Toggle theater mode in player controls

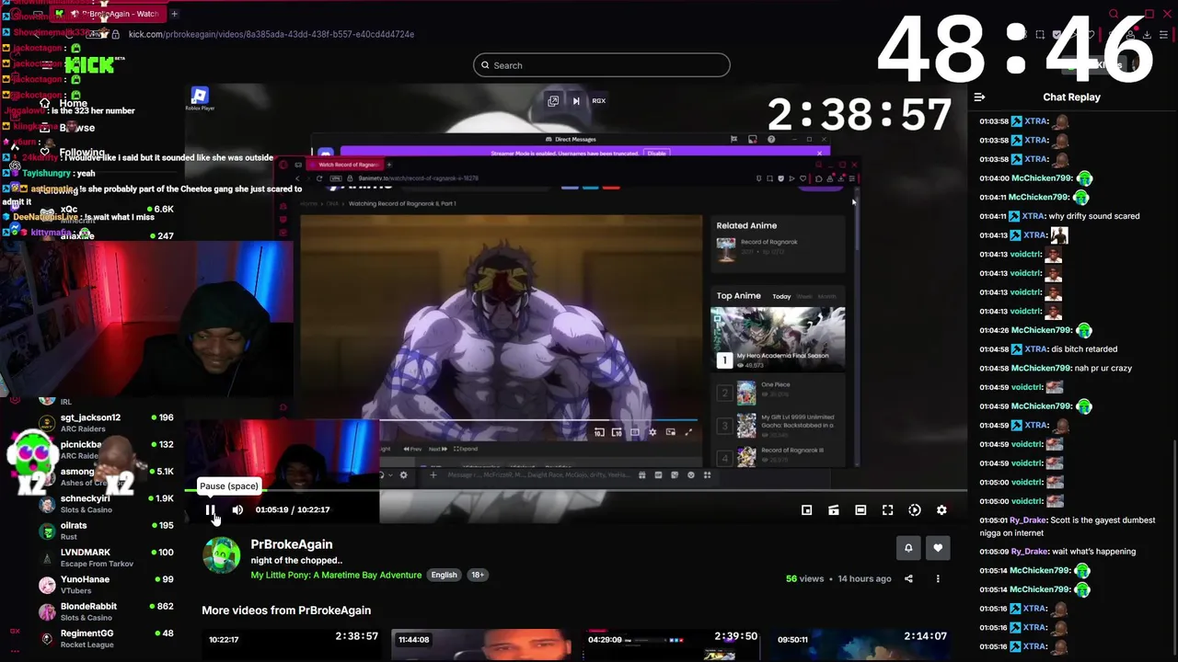coord(860,510)
